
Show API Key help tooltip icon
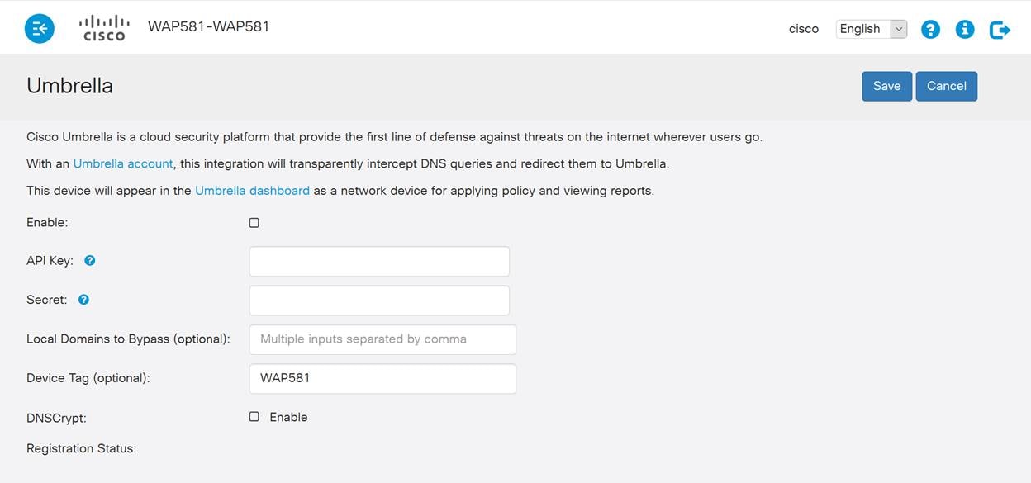click(x=90, y=260)
